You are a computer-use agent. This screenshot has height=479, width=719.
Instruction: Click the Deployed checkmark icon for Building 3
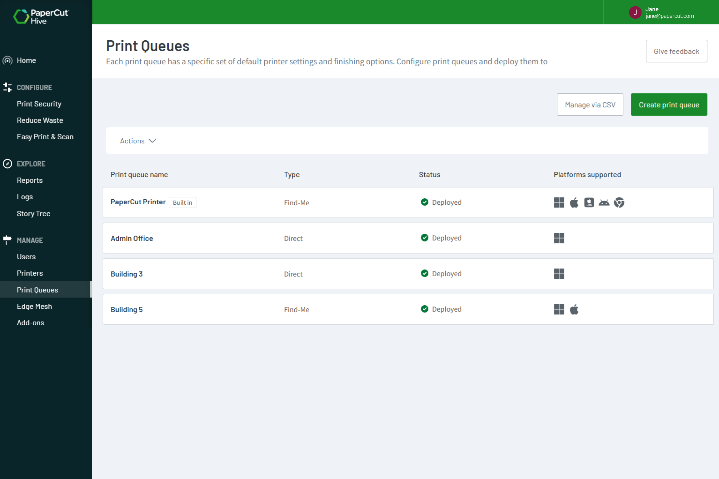click(424, 273)
